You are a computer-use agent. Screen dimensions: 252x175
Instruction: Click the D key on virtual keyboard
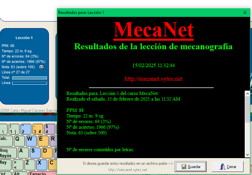coord(47,153)
